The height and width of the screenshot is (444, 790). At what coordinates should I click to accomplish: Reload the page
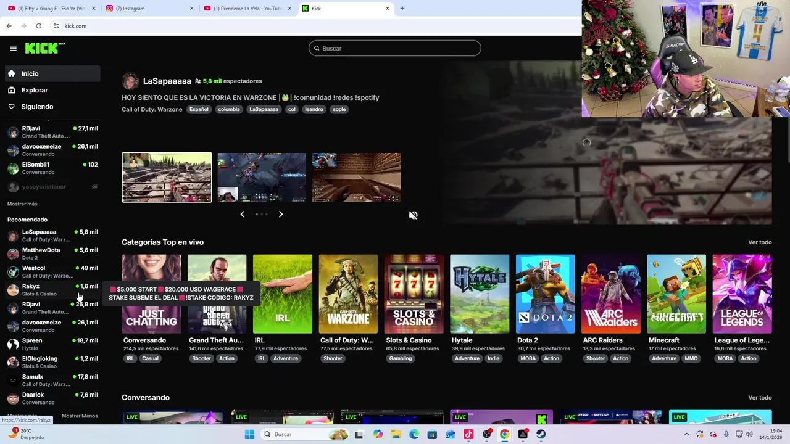(38, 26)
